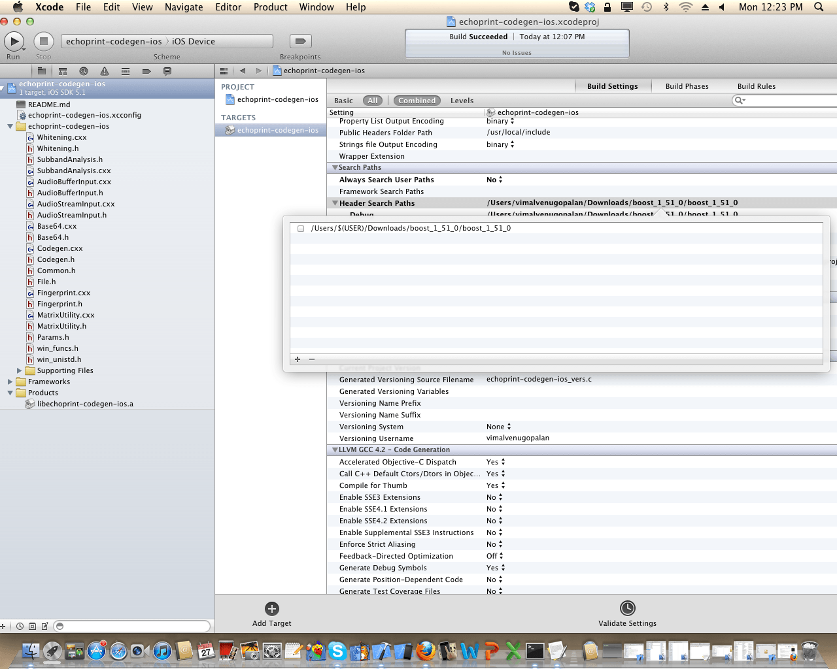The width and height of the screenshot is (837, 669).
Task: Open Terminal from the Dock
Action: point(535,651)
